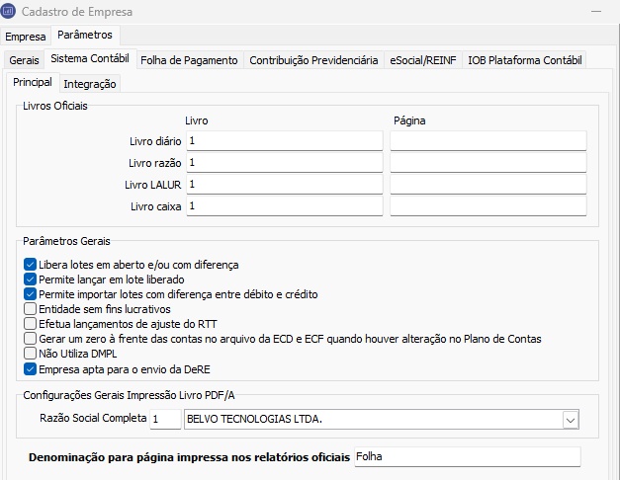Click the Razão Social Completa code field

coord(165,419)
